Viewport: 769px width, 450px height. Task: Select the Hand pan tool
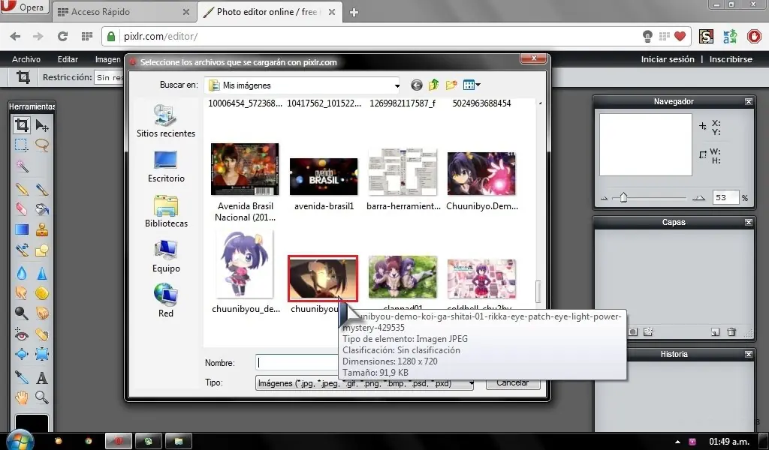pyautogui.click(x=22, y=397)
